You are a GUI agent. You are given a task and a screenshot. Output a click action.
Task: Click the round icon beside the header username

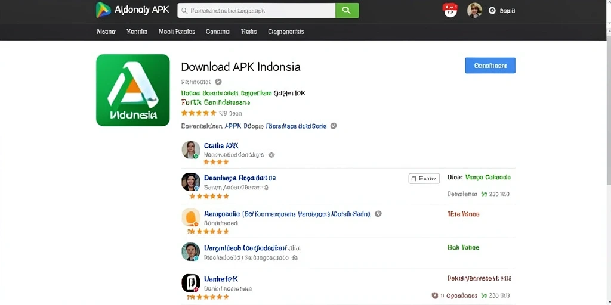[492, 11]
